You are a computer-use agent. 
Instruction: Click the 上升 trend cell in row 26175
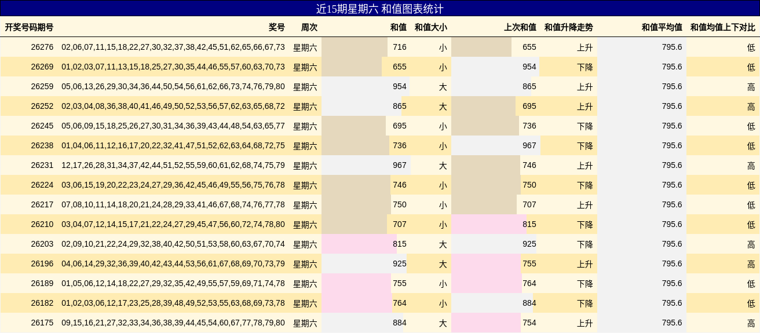(x=585, y=323)
